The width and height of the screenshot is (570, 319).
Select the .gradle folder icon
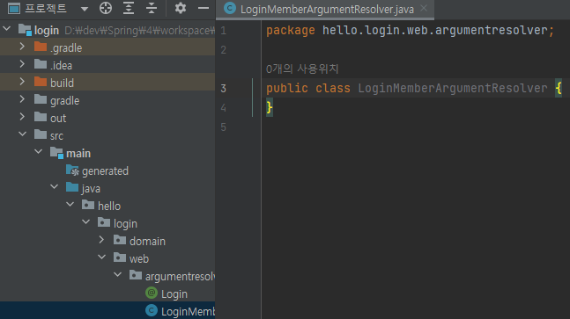pos(41,47)
